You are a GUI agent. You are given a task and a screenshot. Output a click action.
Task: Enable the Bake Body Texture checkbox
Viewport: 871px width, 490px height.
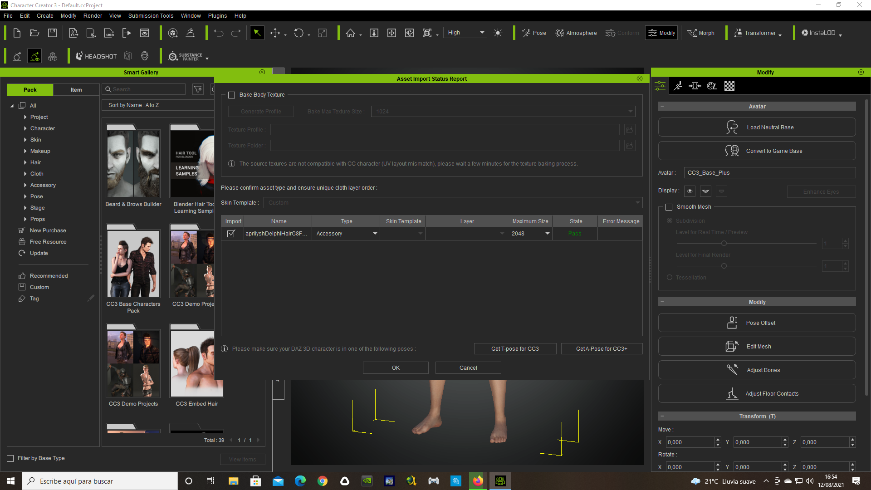pyautogui.click(x=231, y=95)
